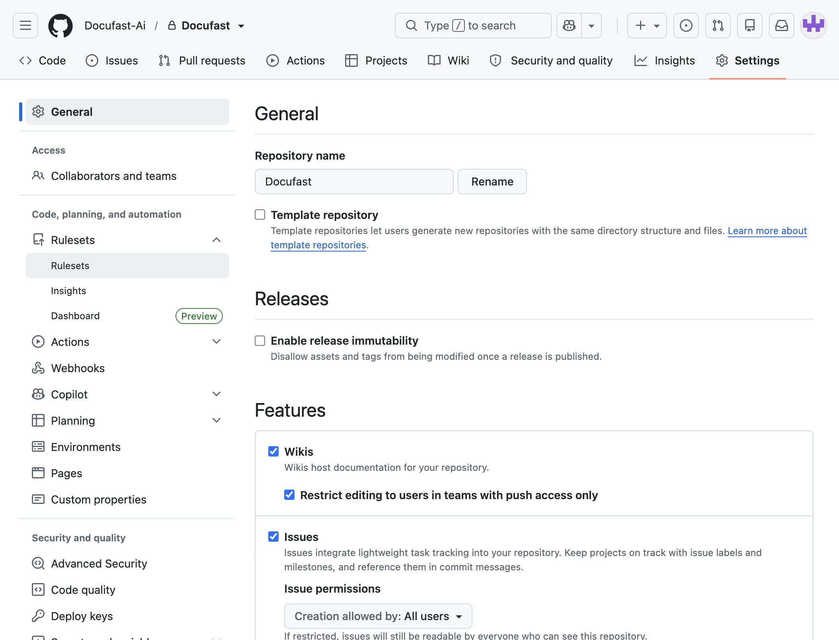Image resolution: width=839 pixels, height=640 pixels.
Task: Open the user avatar menu
Action: tap(813, 25)
